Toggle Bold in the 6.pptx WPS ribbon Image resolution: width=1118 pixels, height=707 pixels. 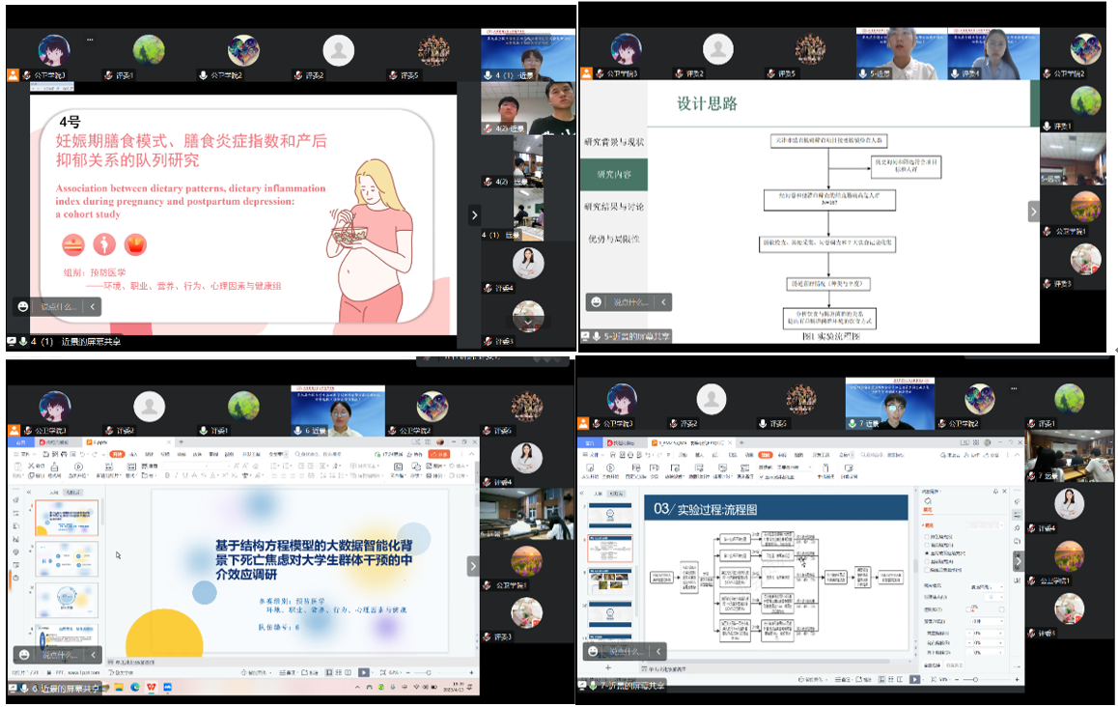pos(167,475)
